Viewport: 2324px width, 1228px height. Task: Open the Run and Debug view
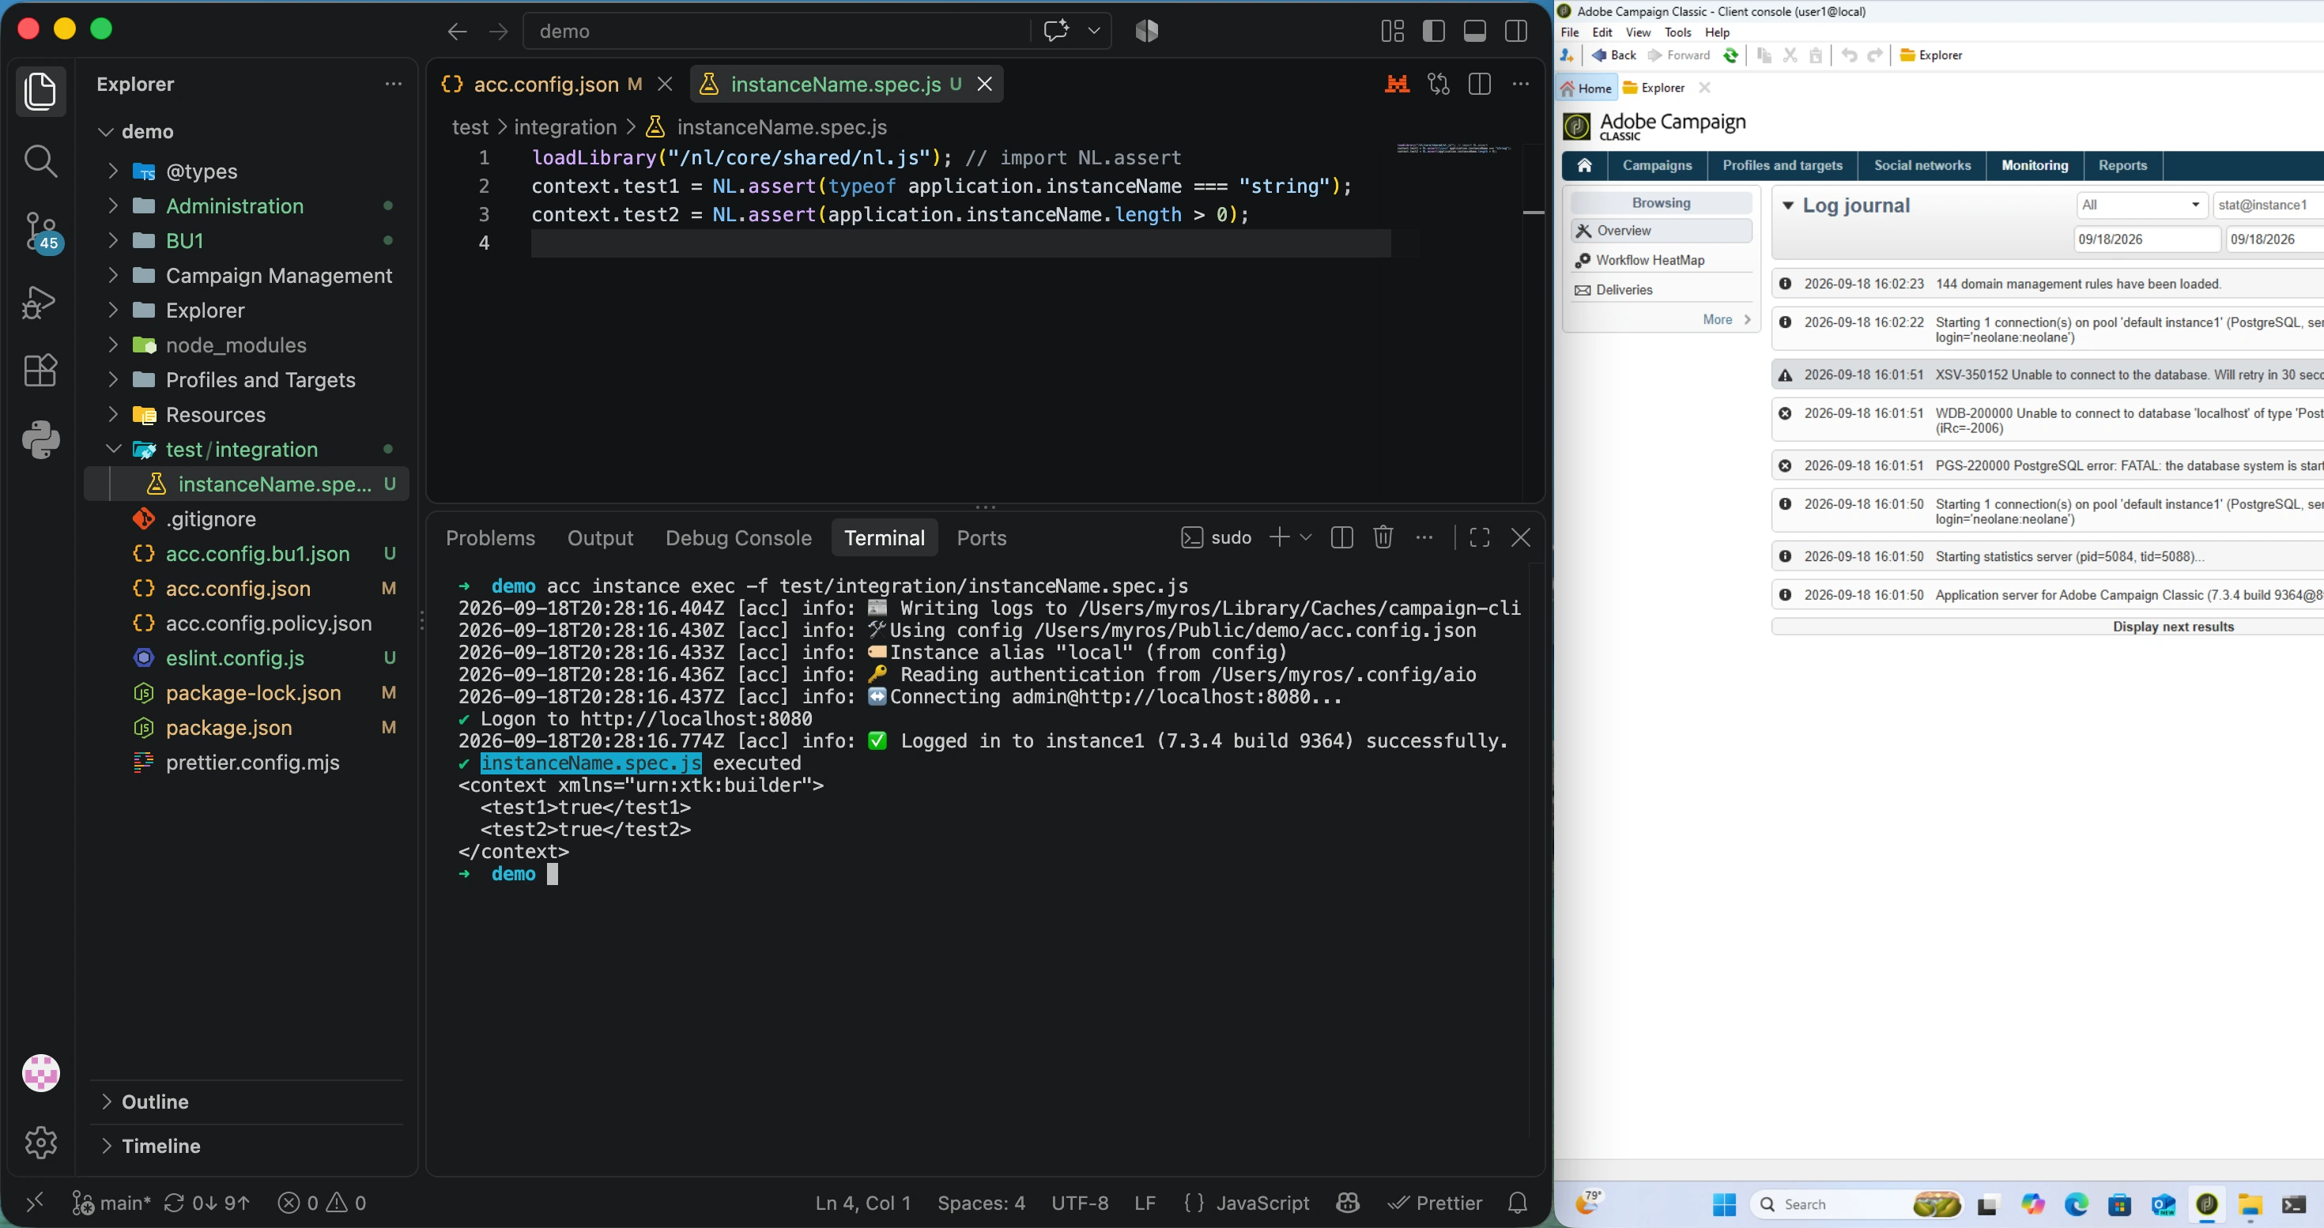point(39,301)
